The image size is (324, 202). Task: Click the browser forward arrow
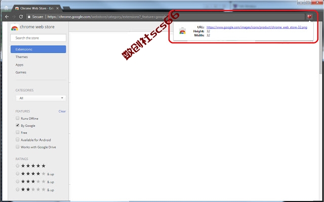14,17
